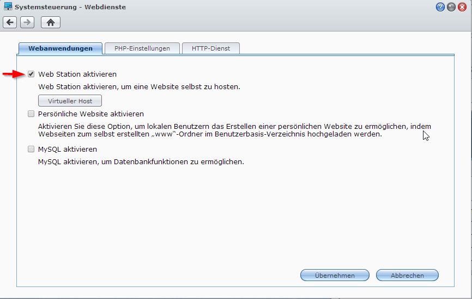Tick the MySQL aktivieren checkbox
Image resolution: width=472 pixels, height=299 pixels.
[x=31, y=149]
